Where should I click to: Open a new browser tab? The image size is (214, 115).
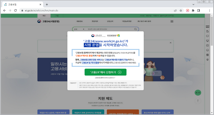click(x=47, y=5)
